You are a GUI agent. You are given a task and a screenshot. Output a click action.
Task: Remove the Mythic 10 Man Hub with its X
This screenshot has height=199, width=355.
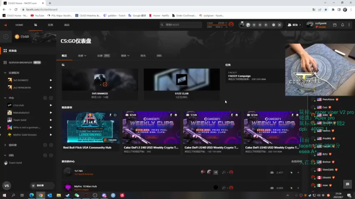point(298,188)
